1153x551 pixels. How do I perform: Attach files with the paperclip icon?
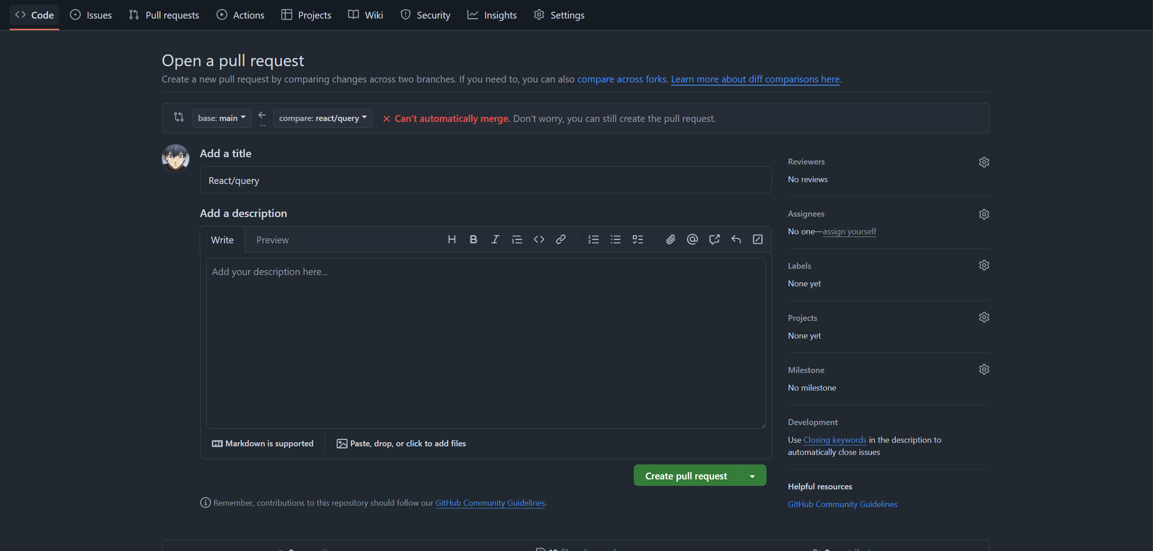coord(671,239)
